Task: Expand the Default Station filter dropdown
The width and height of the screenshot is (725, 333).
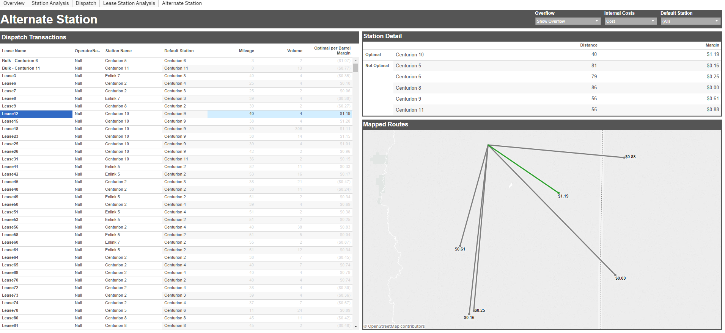Action: 690,21
